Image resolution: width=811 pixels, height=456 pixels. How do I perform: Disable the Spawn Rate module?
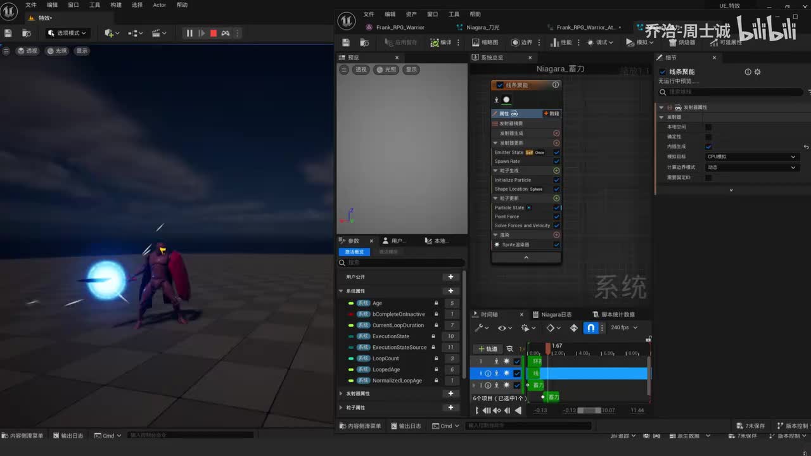[x=556, y=161]
